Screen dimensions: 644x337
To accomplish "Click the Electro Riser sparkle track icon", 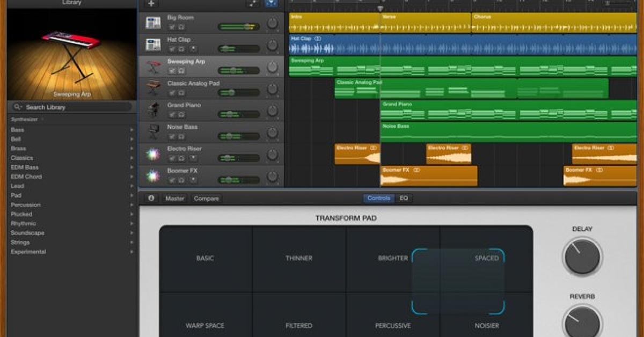I will (x=153, y=153).
